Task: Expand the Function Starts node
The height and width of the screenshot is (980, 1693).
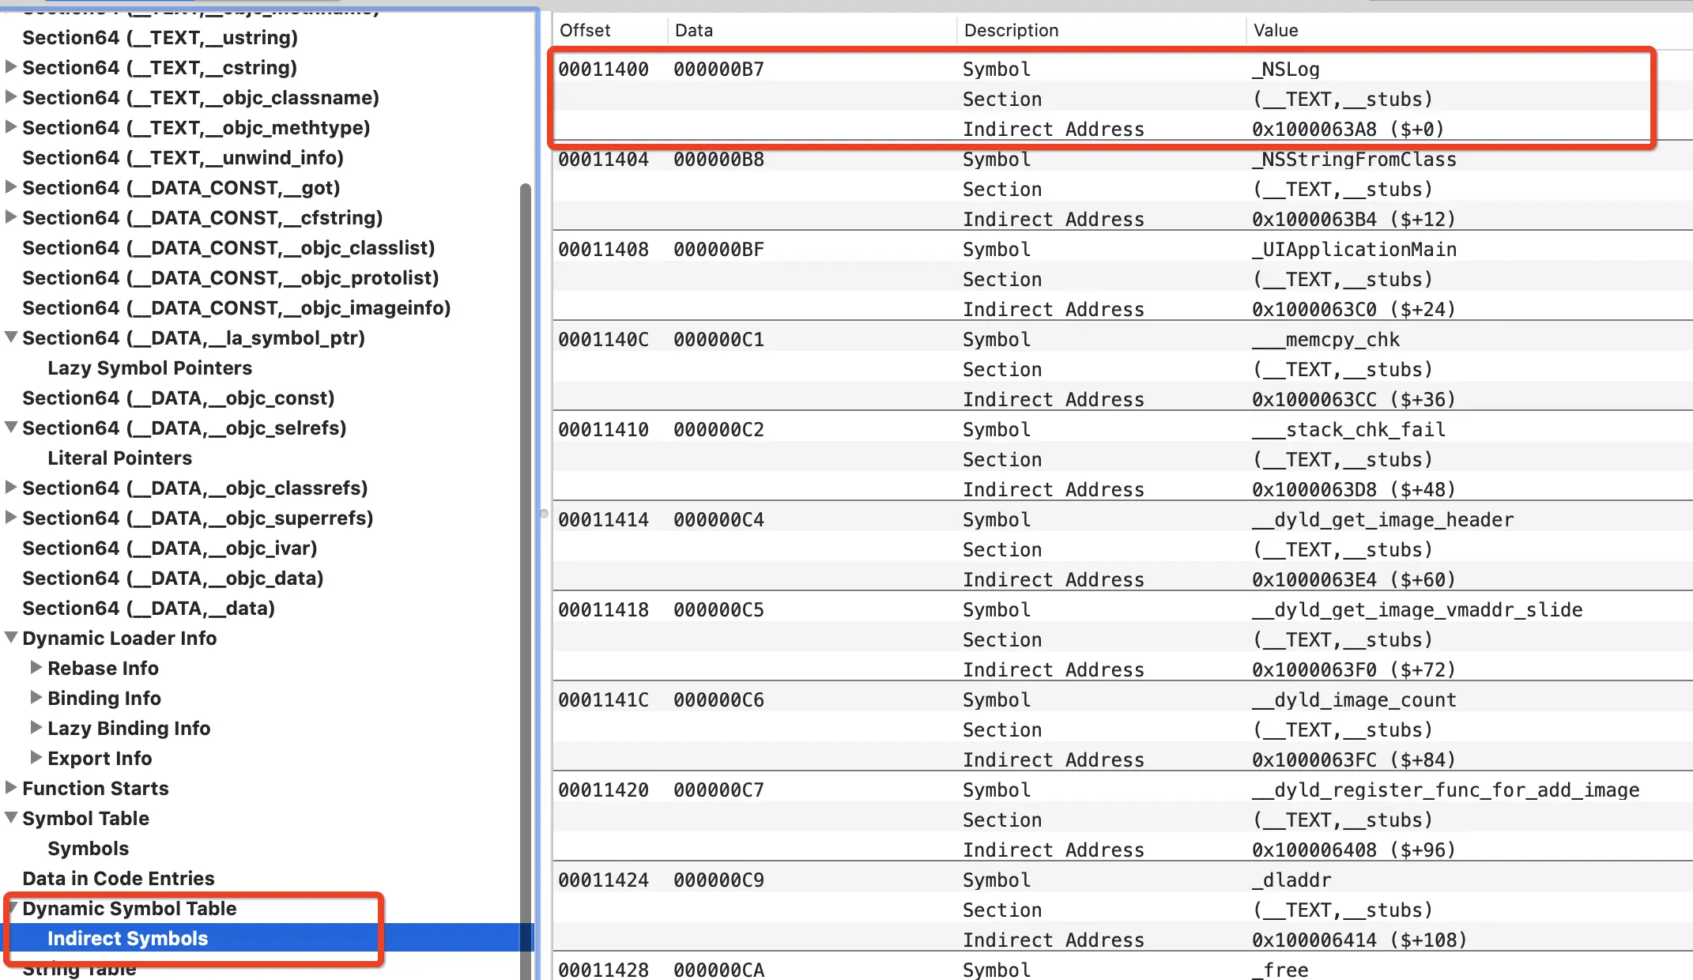Action: (11, 788)
